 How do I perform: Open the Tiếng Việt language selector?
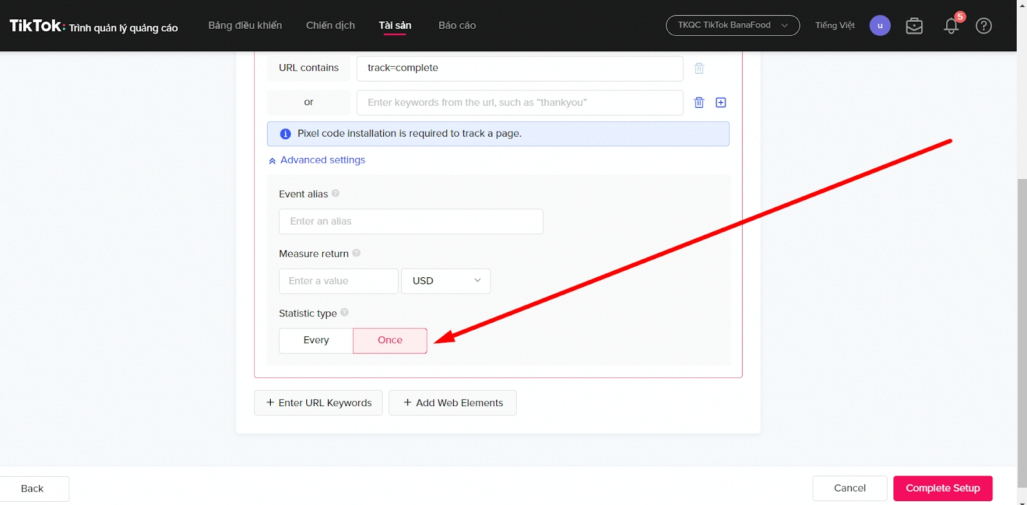(x=834, y=26)
